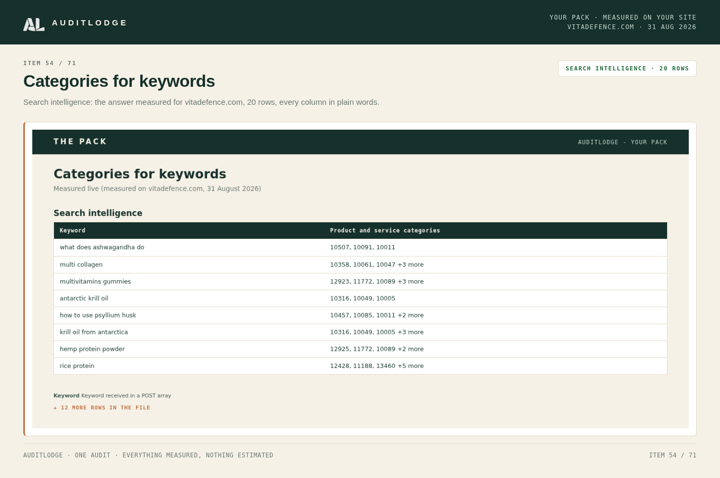Click category codes "12428, 11188, 13460"
The width and height of the screenshot is (720, 478).
[363, 366]
